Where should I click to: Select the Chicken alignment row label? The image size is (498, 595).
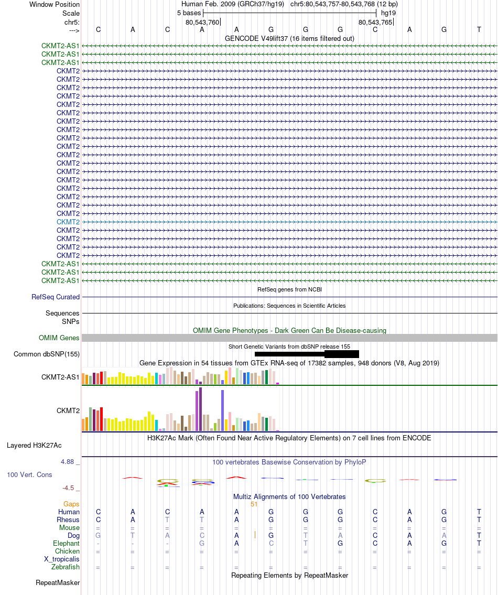[x=68, y=551]
